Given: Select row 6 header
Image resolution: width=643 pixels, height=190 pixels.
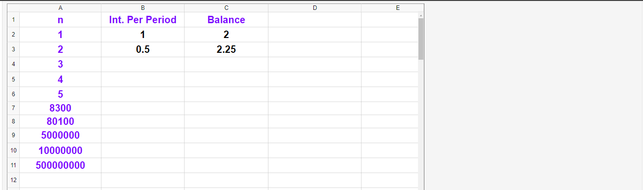Looking at the screenshot, I should tap(13, 94).
